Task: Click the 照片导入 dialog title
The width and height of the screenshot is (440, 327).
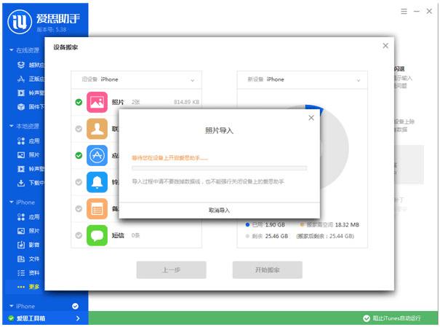Action: [219, 130]
